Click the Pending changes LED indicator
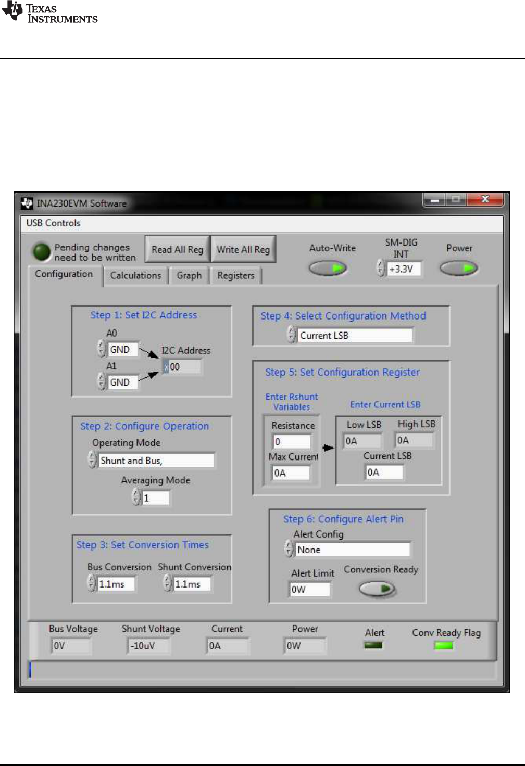The width and height of the screenshot is (525, 766). [41, 252]
